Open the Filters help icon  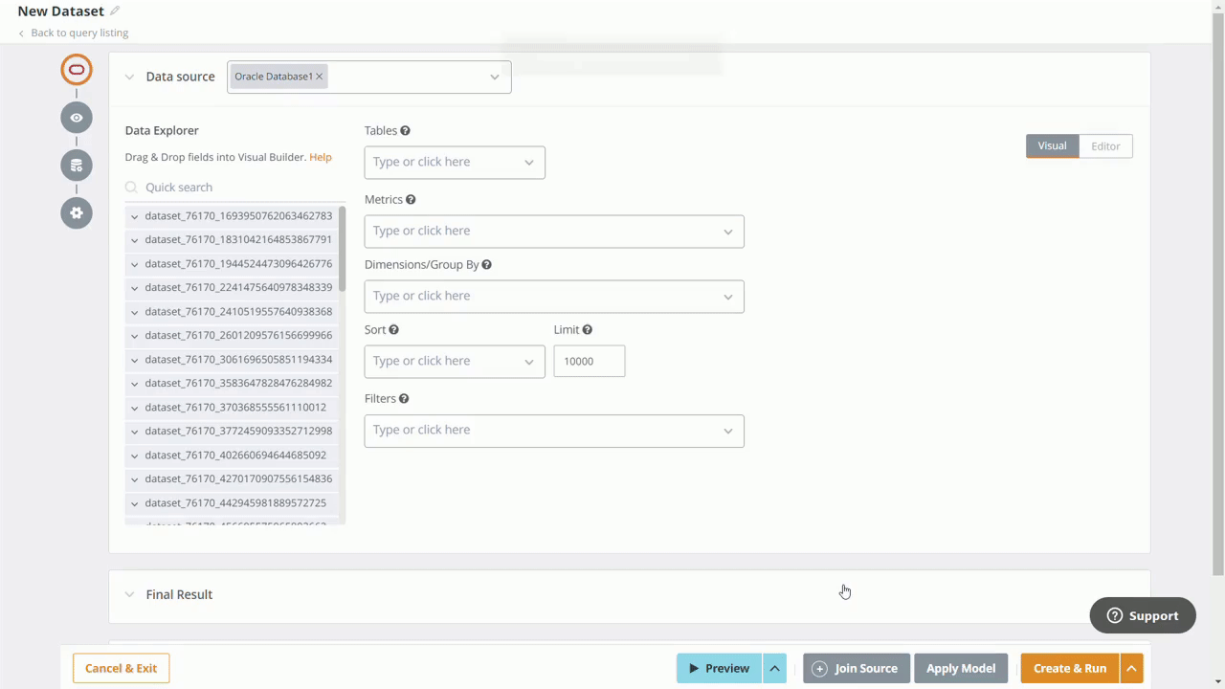pyautogui.click(x=403, y=398)
